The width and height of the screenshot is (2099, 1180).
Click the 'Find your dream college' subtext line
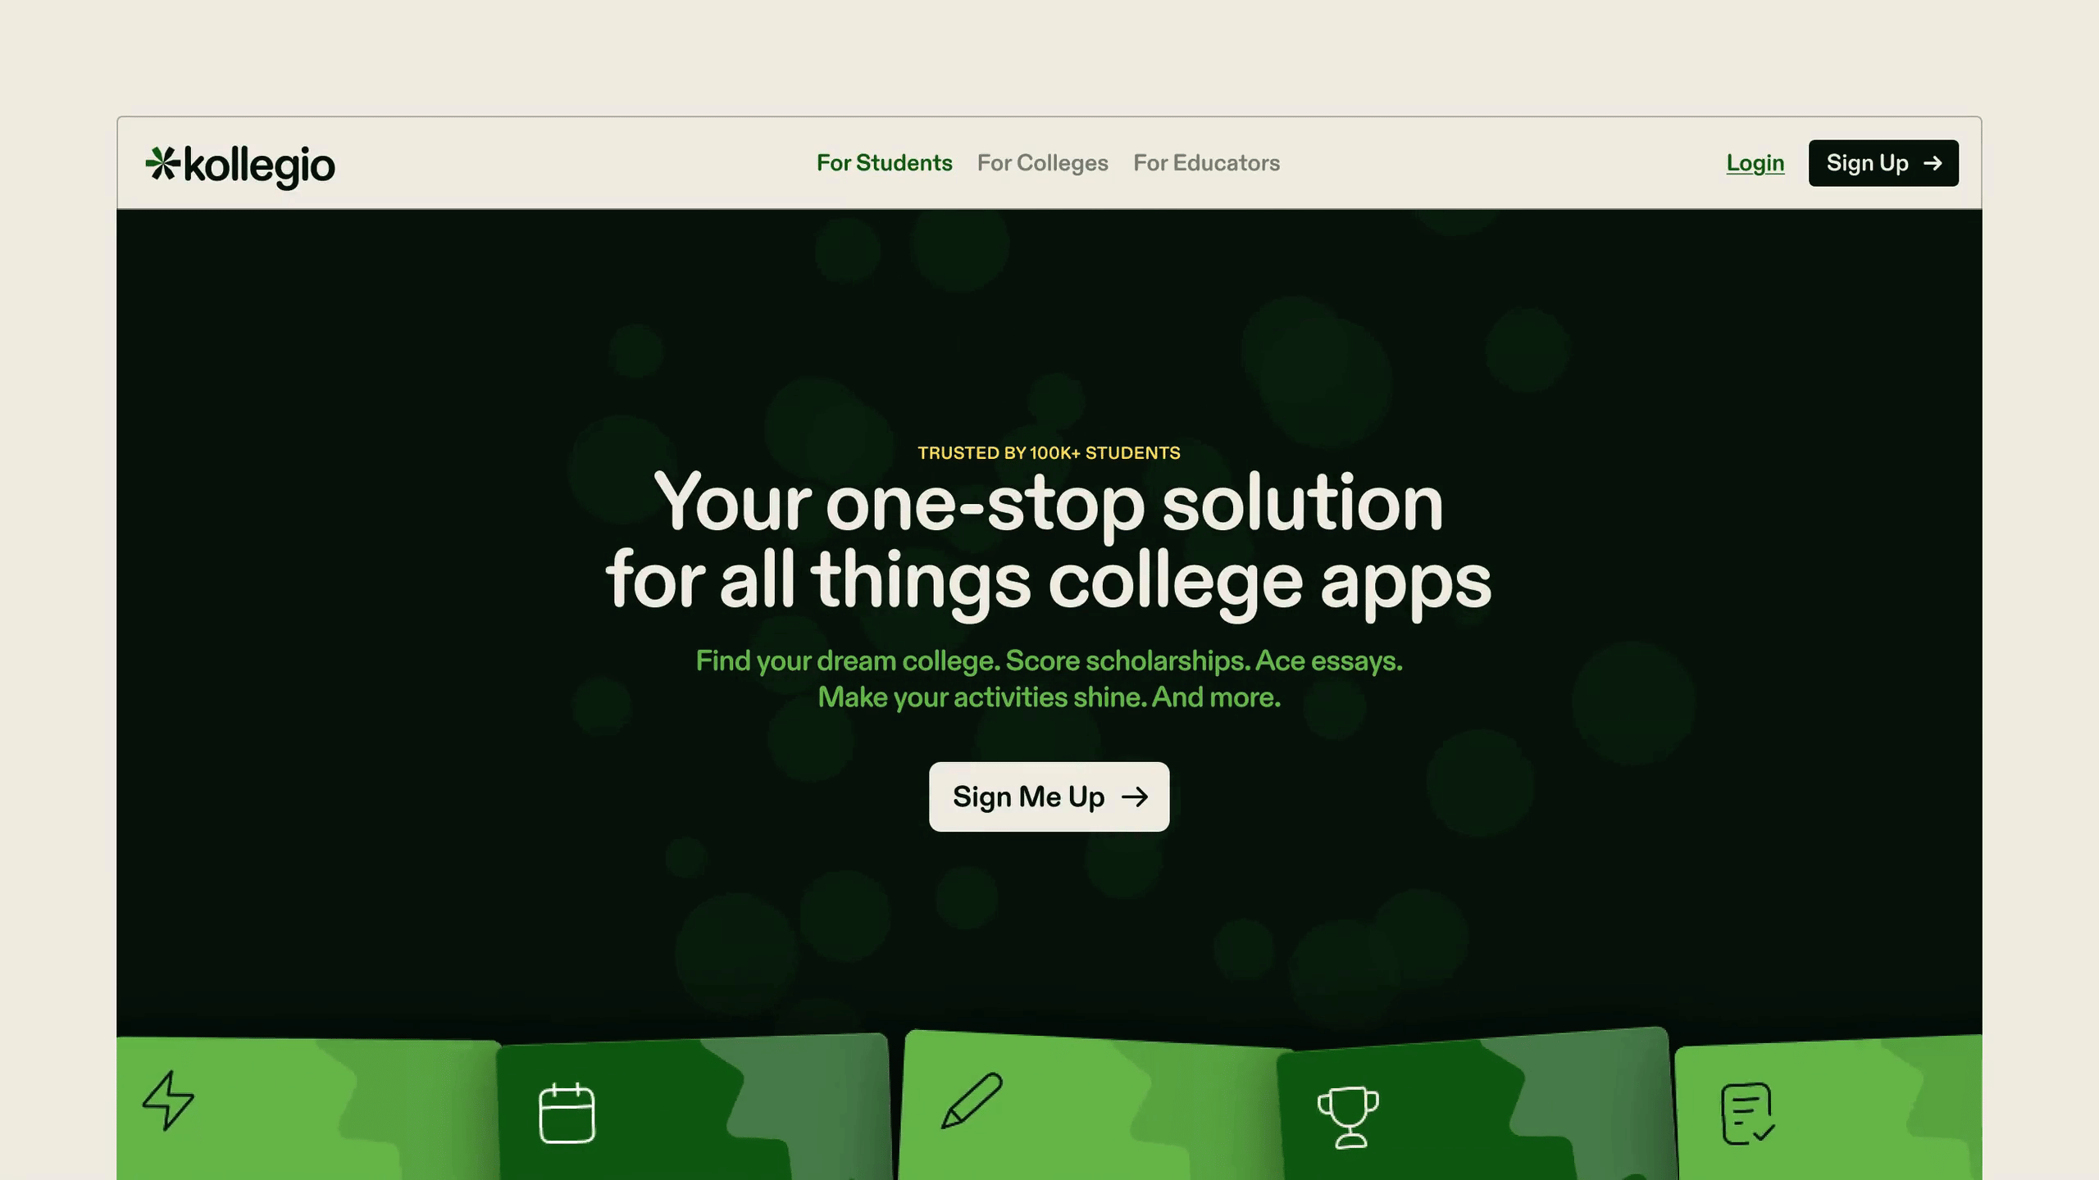(1049, 660)
